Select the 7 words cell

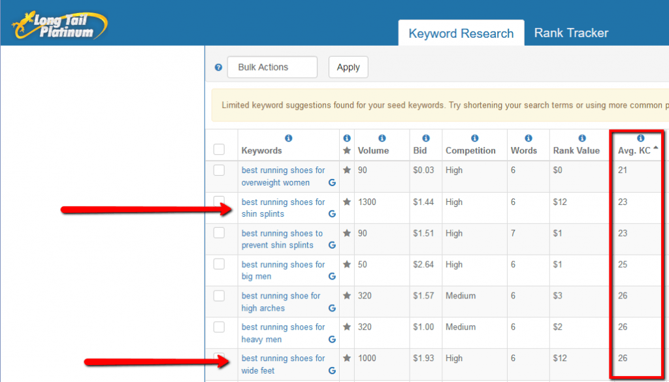click(514, 233)
